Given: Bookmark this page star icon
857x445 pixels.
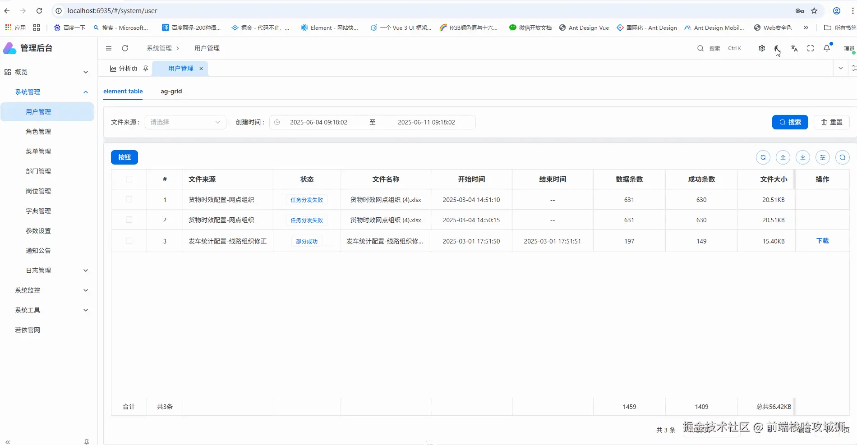Looking at the screenshot, I should point(814,11).
